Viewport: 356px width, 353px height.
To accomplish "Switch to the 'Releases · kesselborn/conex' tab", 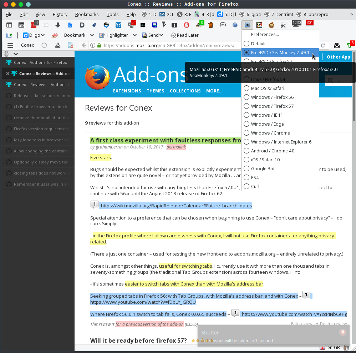I will click(x=38, y=96).
